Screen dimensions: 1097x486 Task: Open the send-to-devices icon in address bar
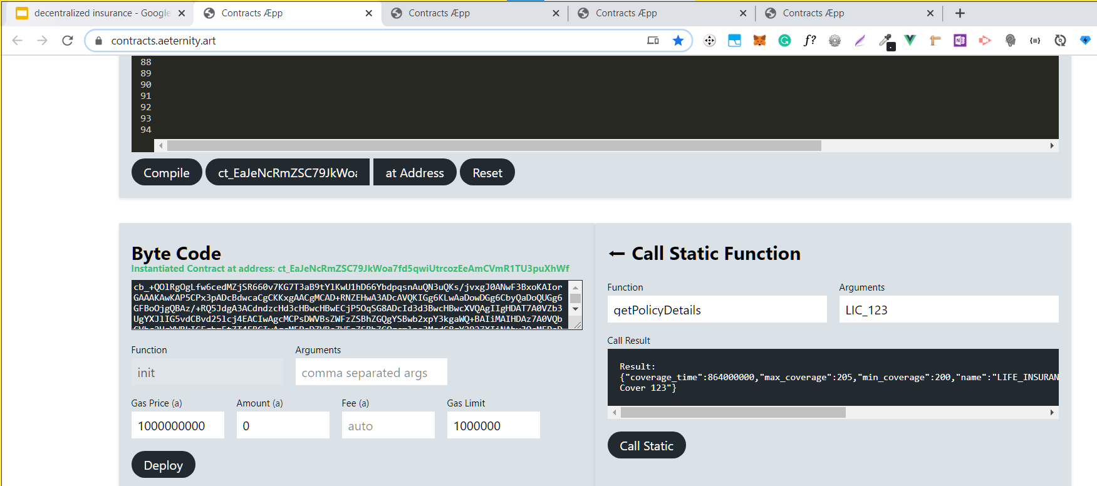653,41
